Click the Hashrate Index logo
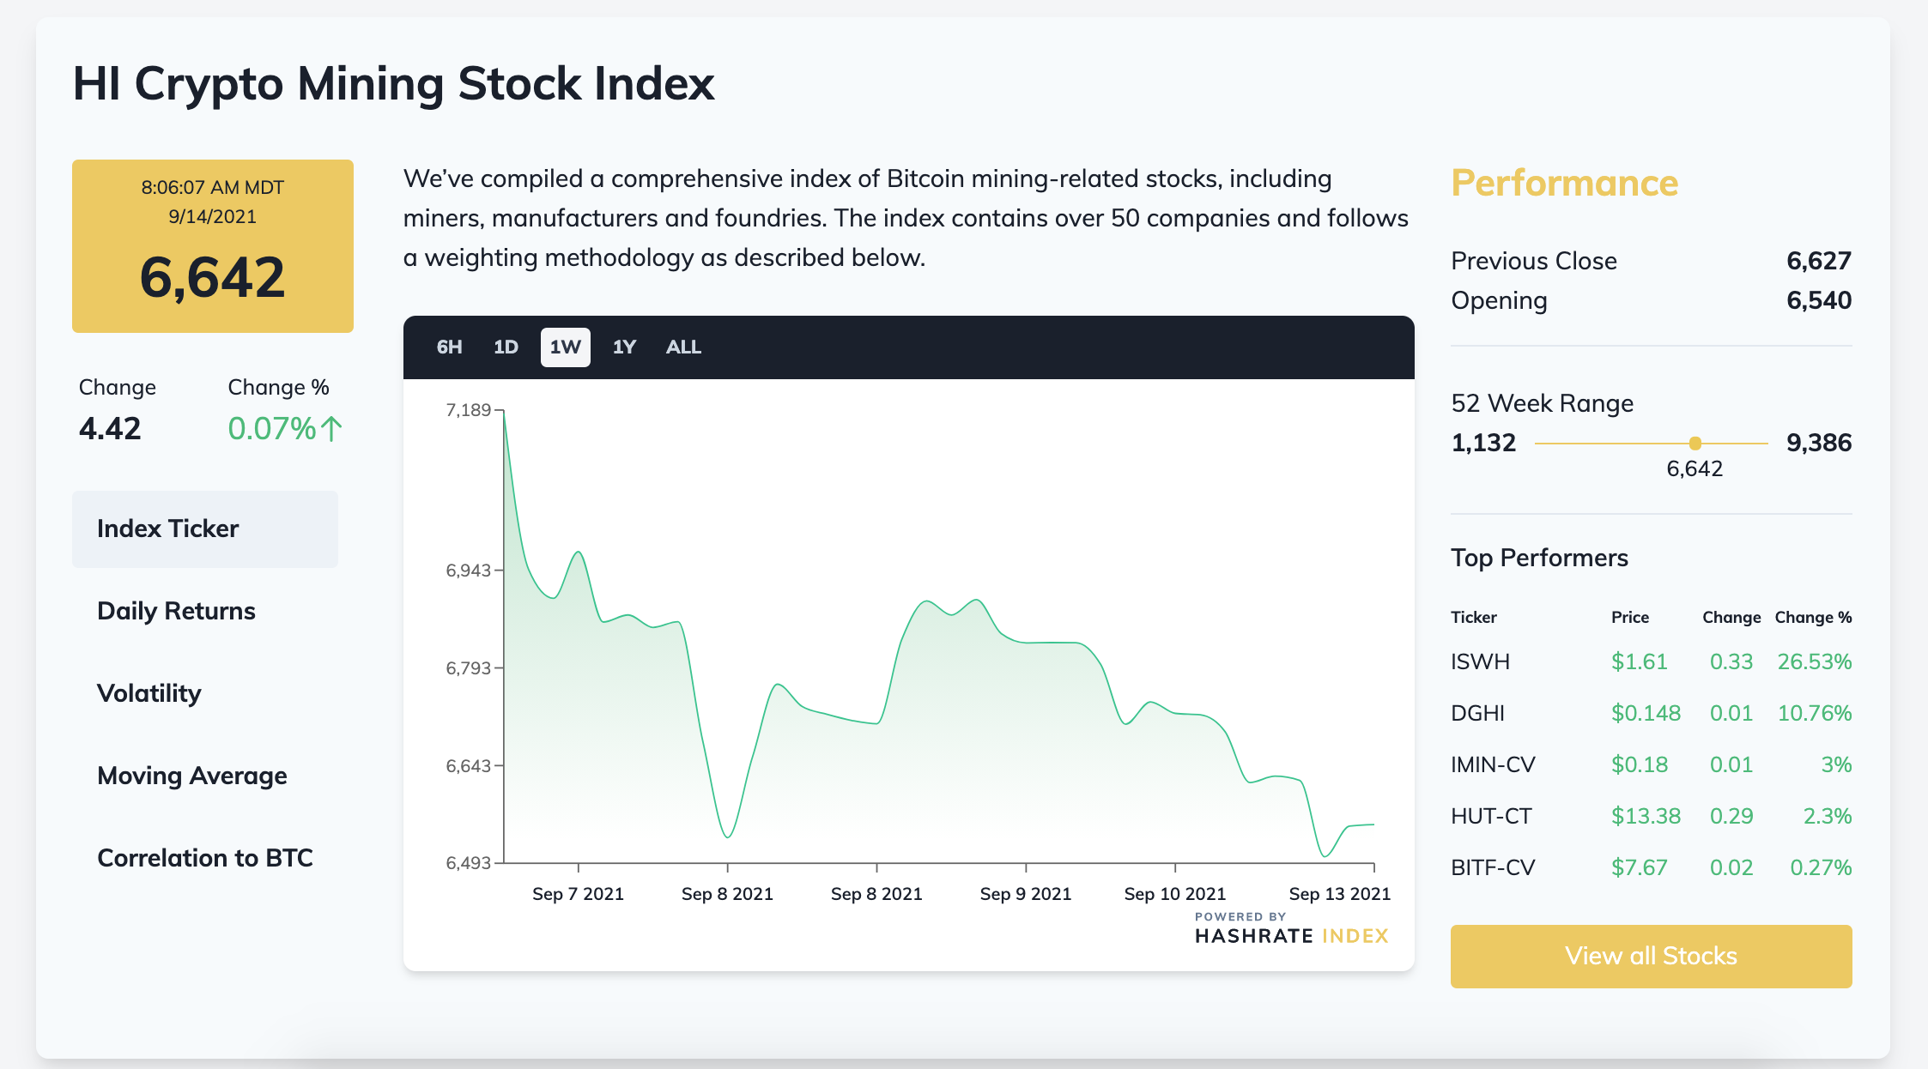Image resolution: width=1928 pixels, height=1069 pixels. pyautogui.click(x=1291, y=930)
